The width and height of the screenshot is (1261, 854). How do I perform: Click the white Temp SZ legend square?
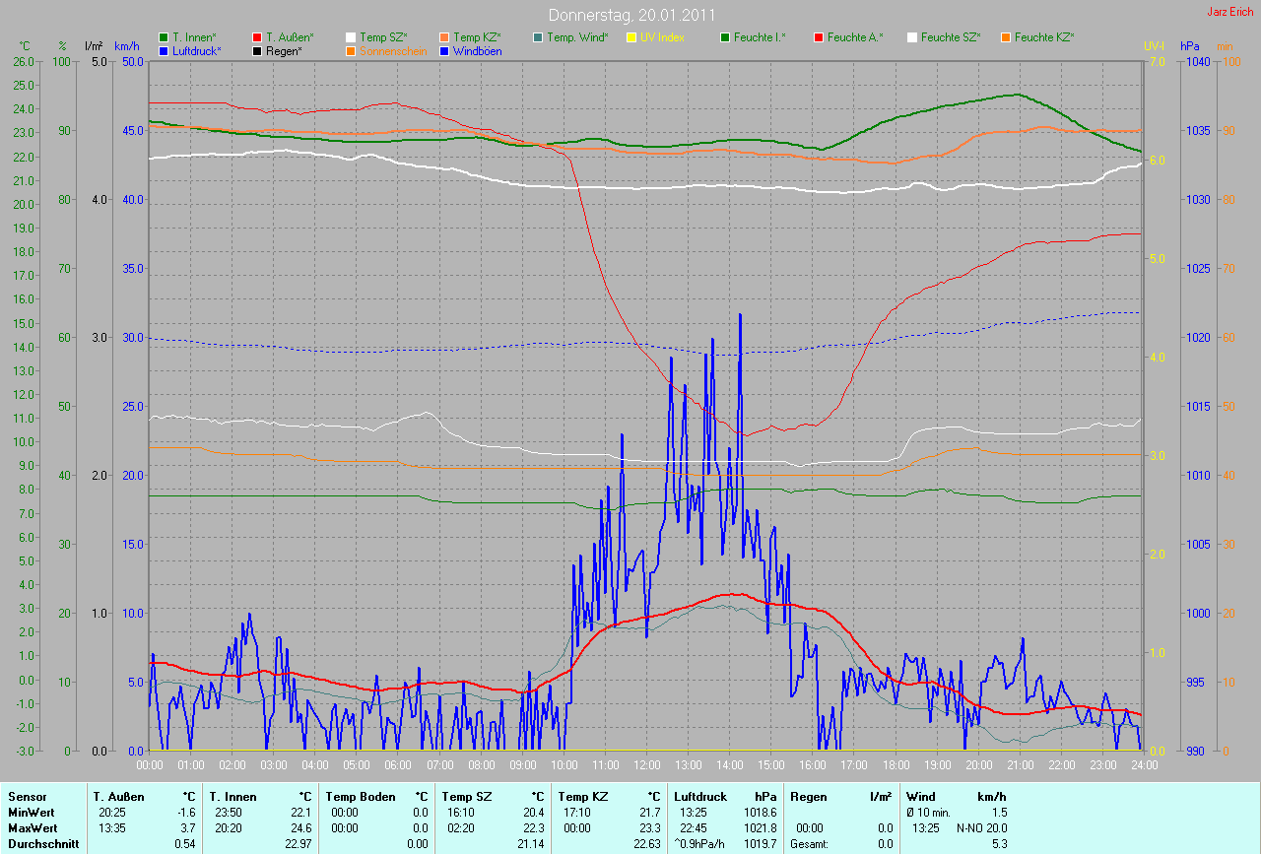[x=351, y=37]
